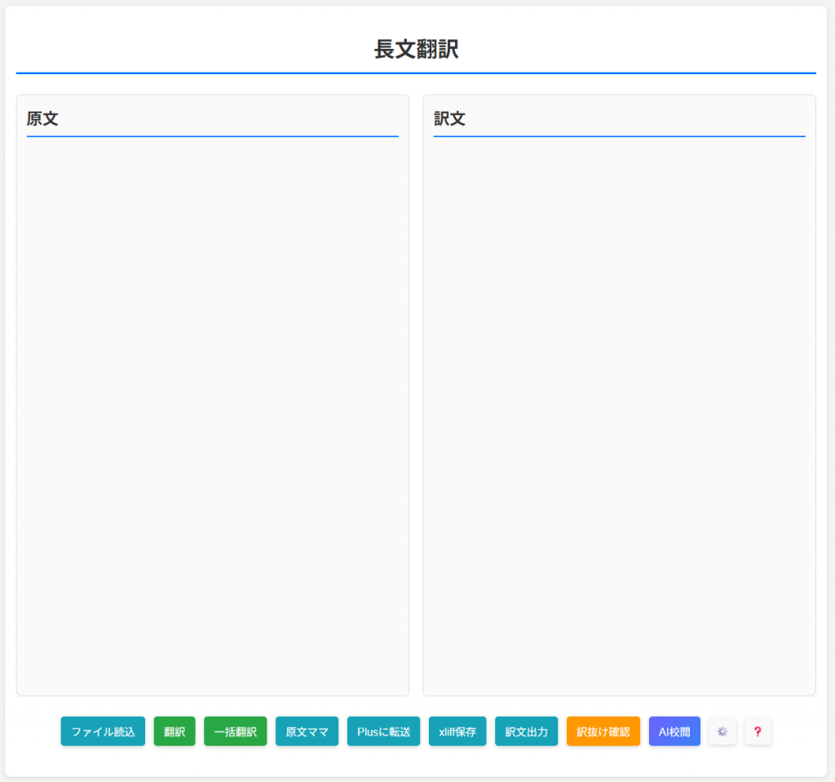Click the 原文 panel heading

(x=42, y=118)
